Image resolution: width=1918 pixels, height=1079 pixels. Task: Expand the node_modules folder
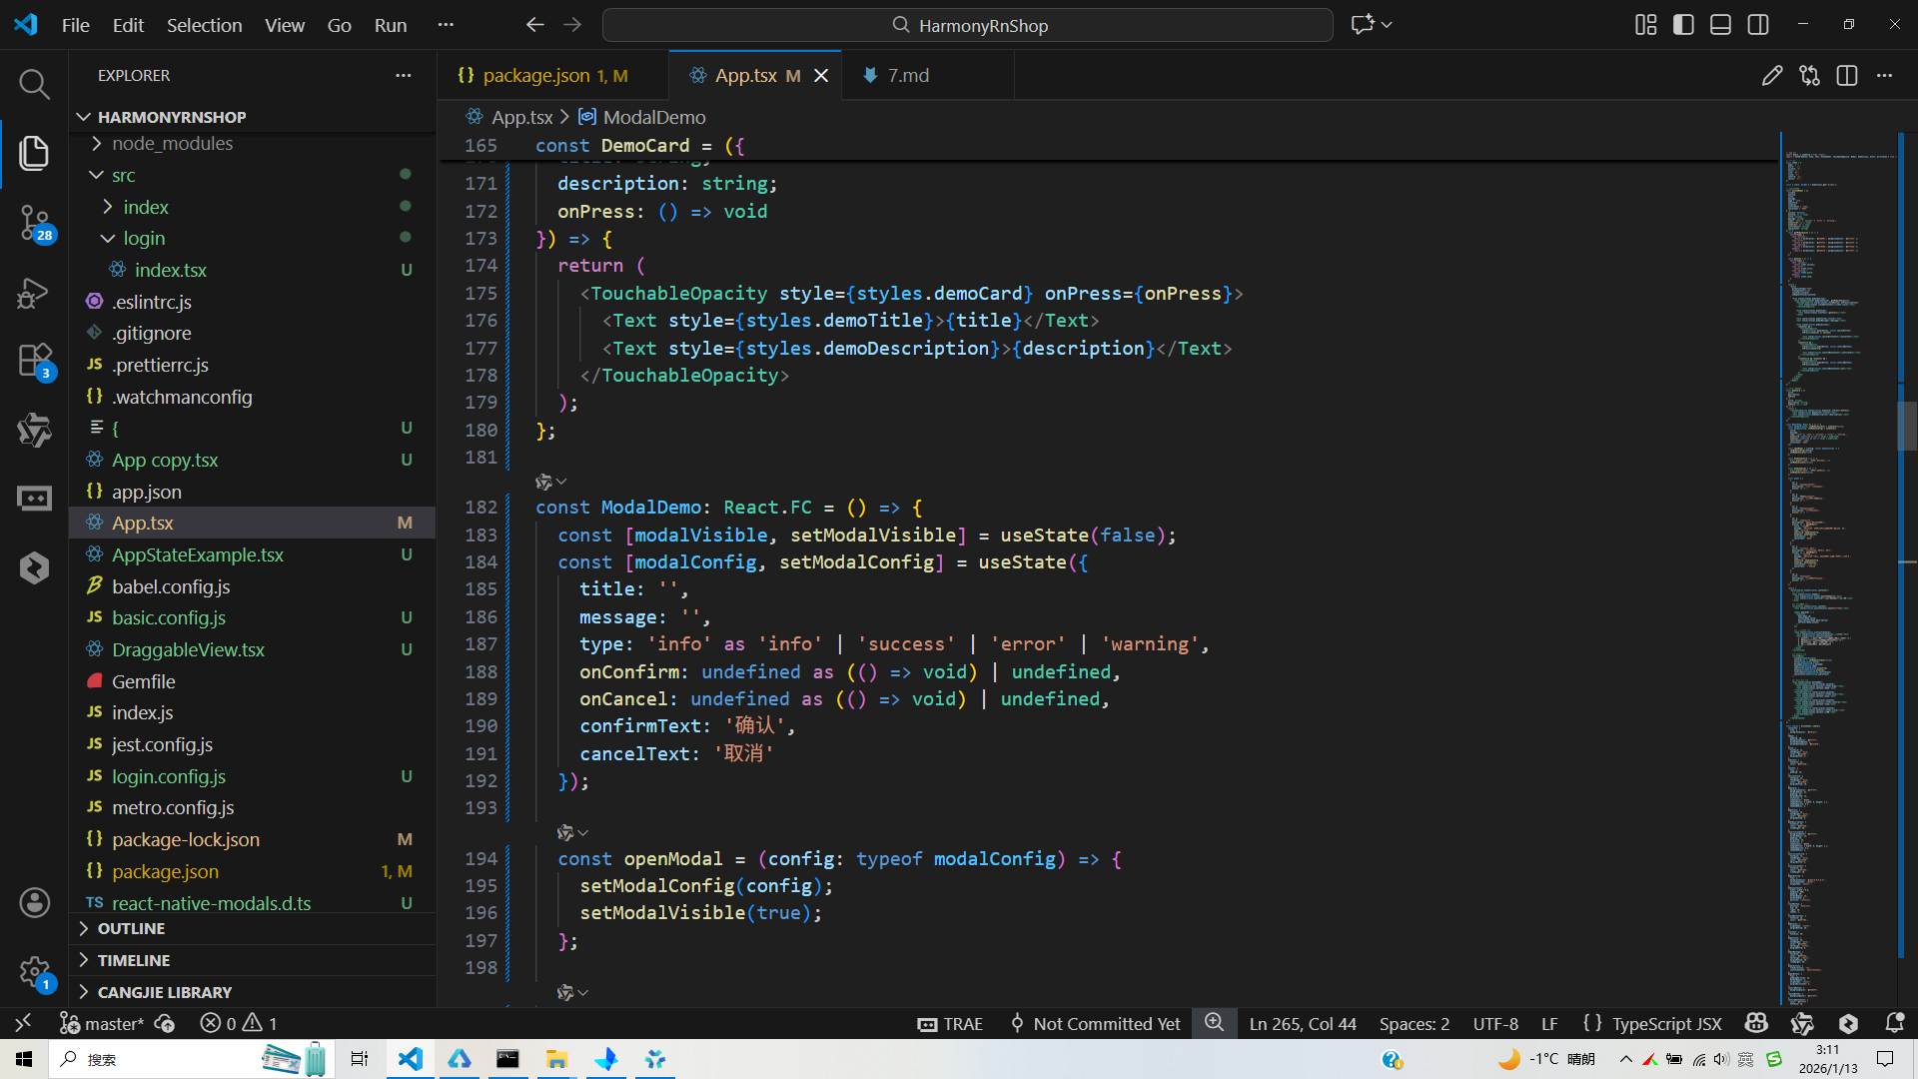pyautogui.click(x=172, y=144)
